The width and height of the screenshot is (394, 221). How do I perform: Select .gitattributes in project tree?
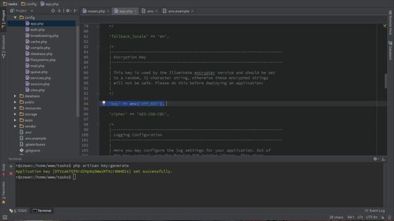click(x=33, y=144)
